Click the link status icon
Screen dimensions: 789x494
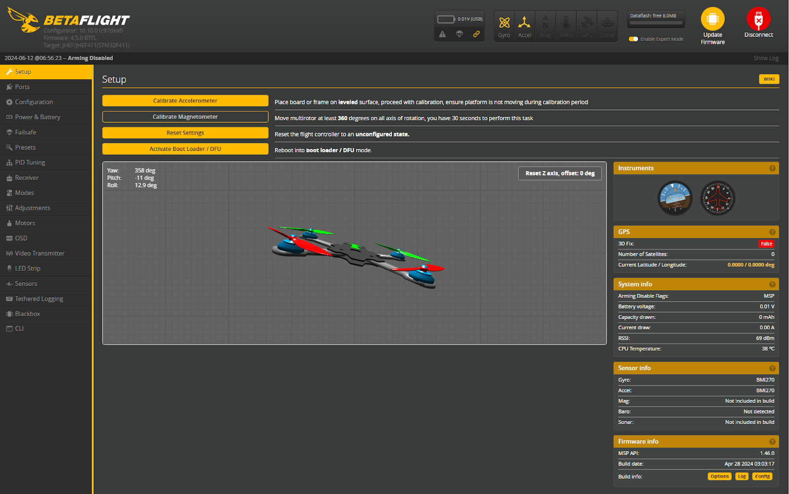coord(476,34)
